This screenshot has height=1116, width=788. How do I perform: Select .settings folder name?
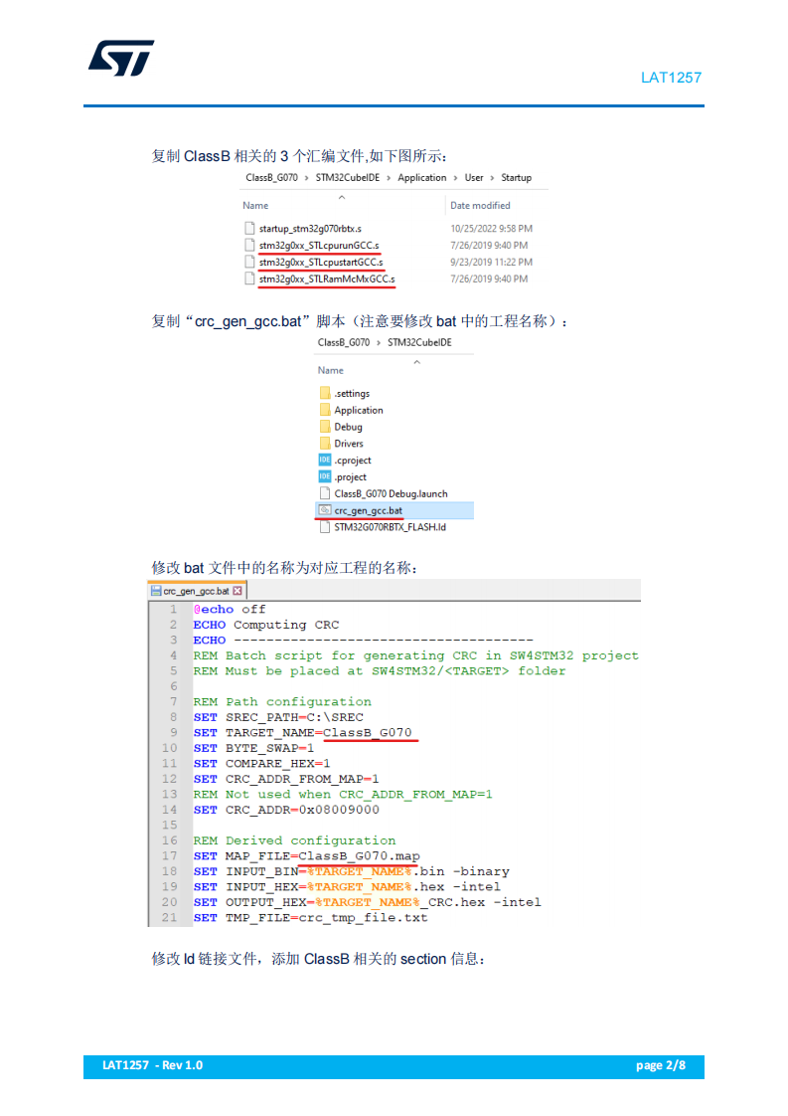[352, 394]
